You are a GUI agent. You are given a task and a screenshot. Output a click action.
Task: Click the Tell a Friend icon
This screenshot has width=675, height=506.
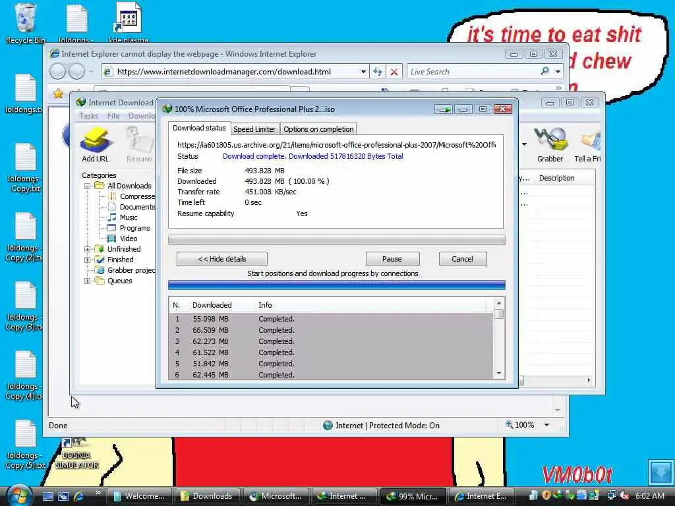point(588,144)
